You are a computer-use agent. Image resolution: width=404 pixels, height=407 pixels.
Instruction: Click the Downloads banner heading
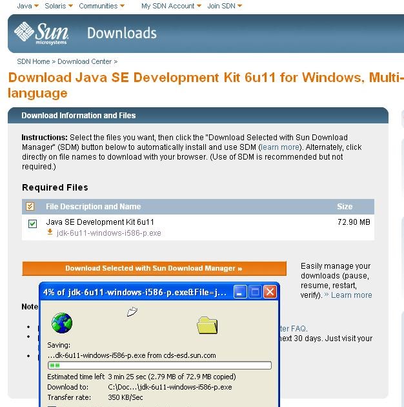pos(122,33)
